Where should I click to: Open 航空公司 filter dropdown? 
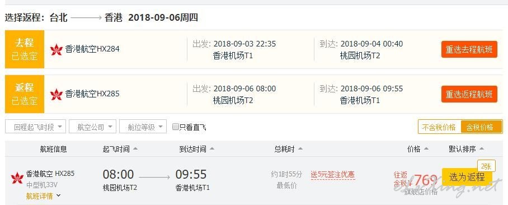coord(92,127)
